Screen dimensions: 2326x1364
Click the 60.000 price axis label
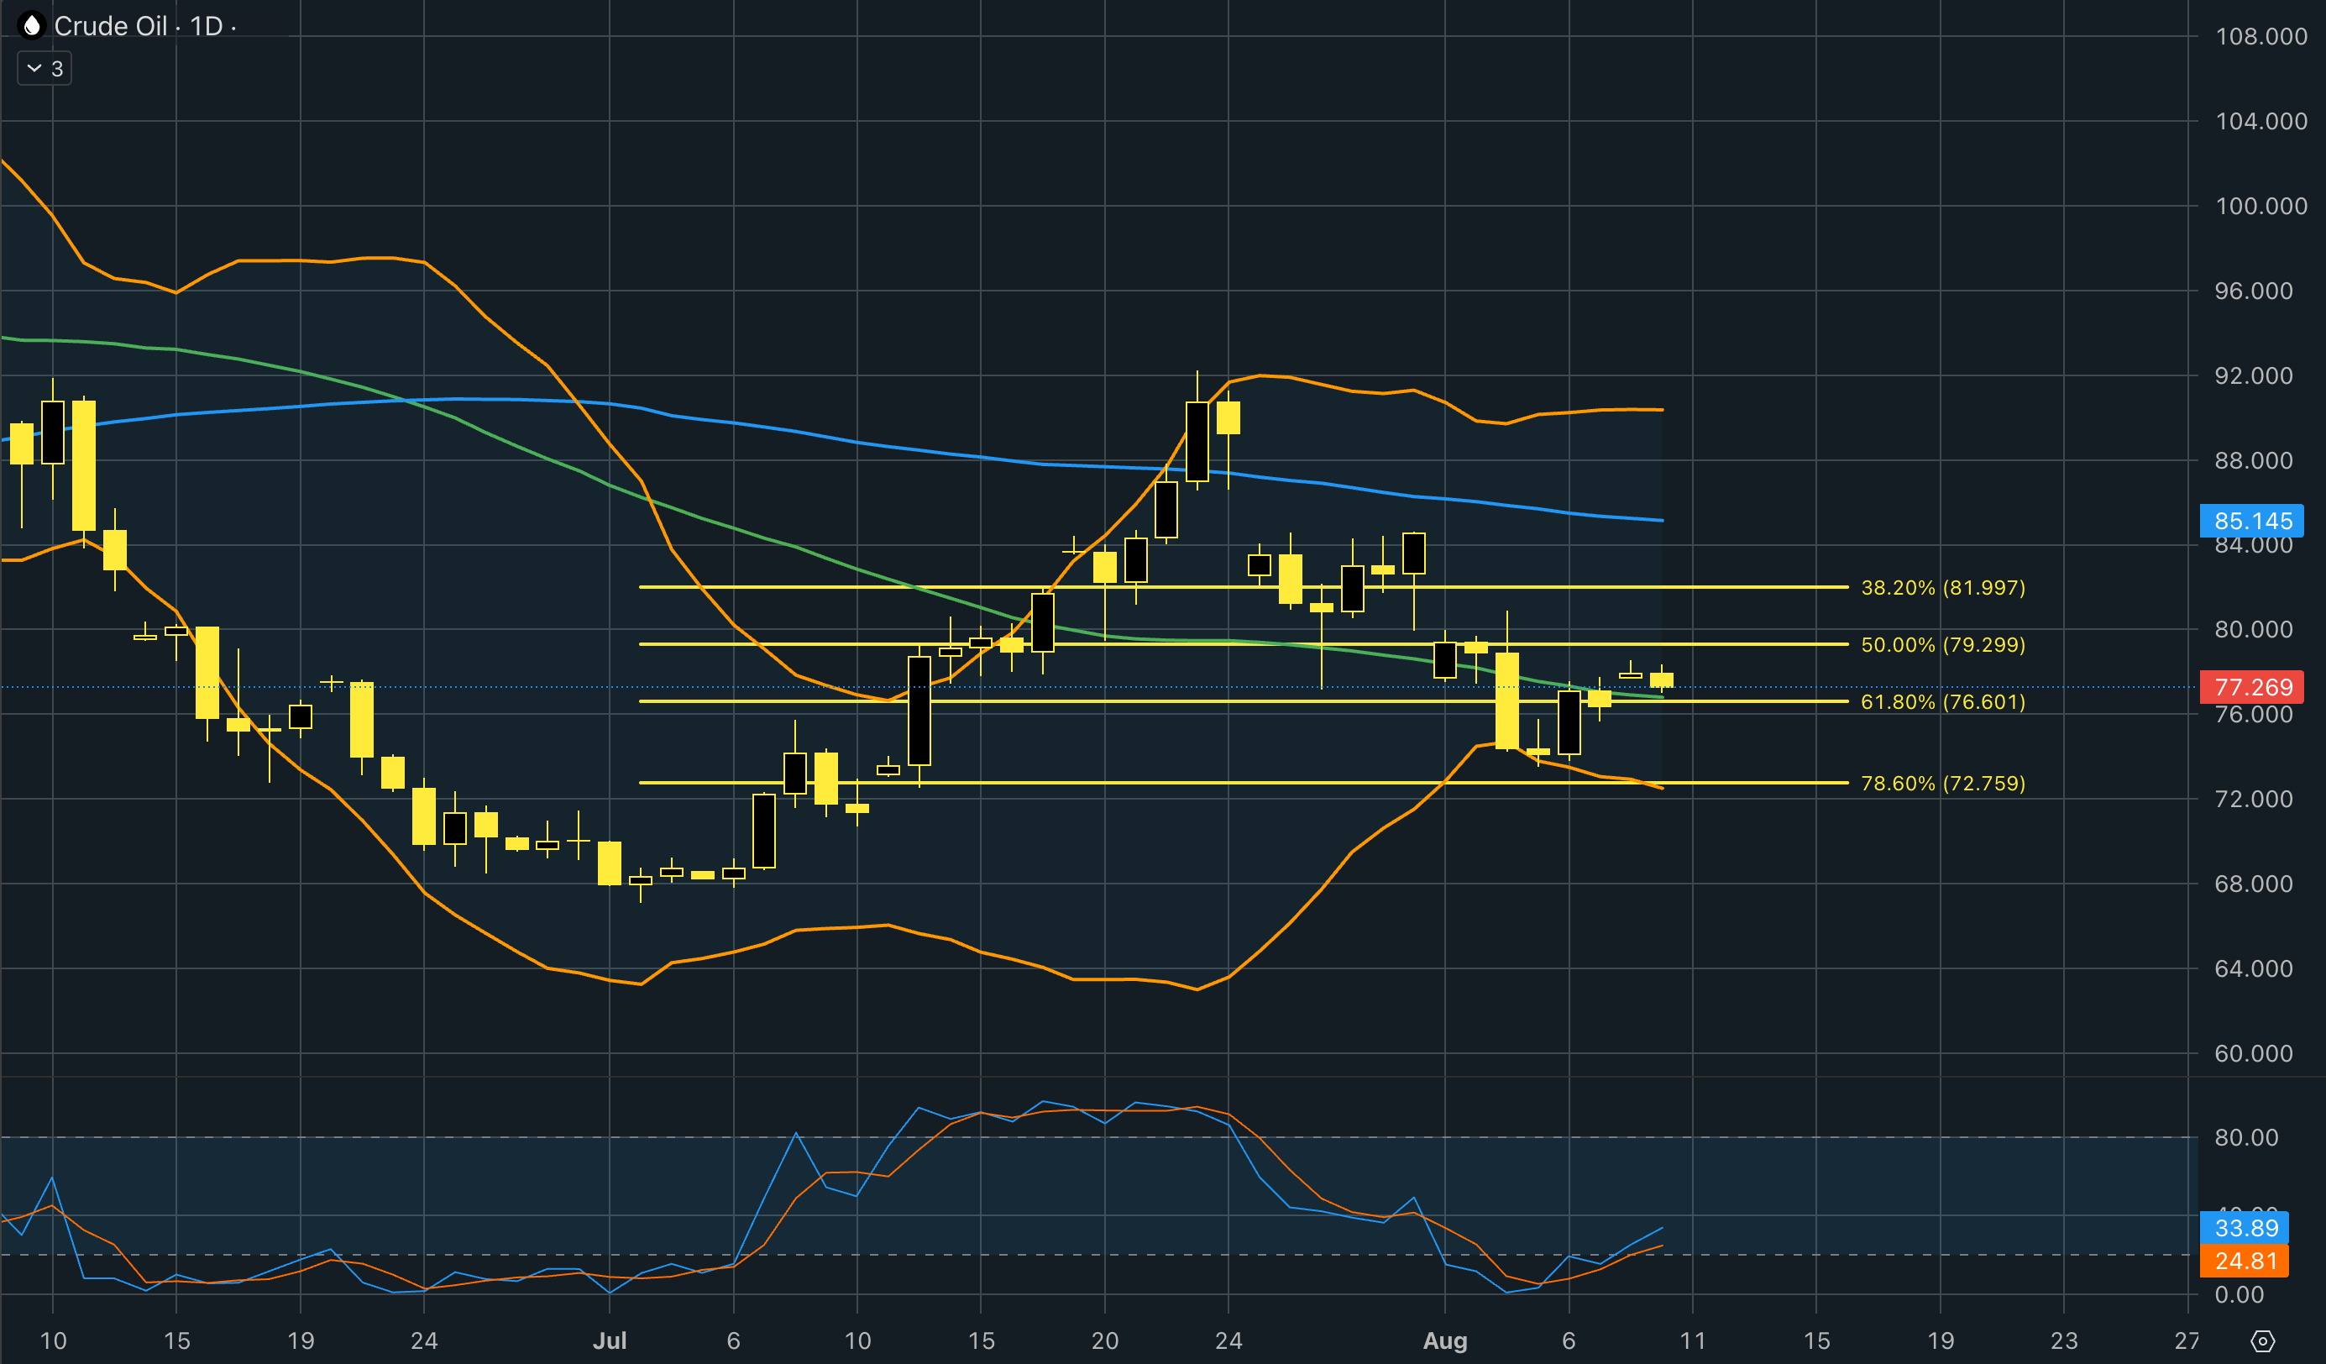tap(2254, 1054)
